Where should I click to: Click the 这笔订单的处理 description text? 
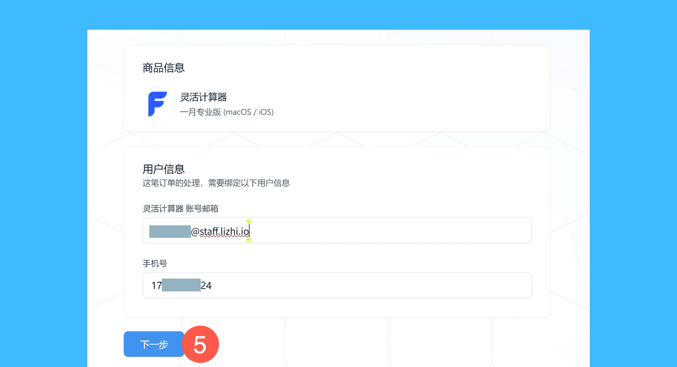pos(216,183)
